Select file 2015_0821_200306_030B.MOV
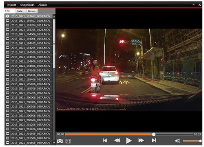 (29, 111)
